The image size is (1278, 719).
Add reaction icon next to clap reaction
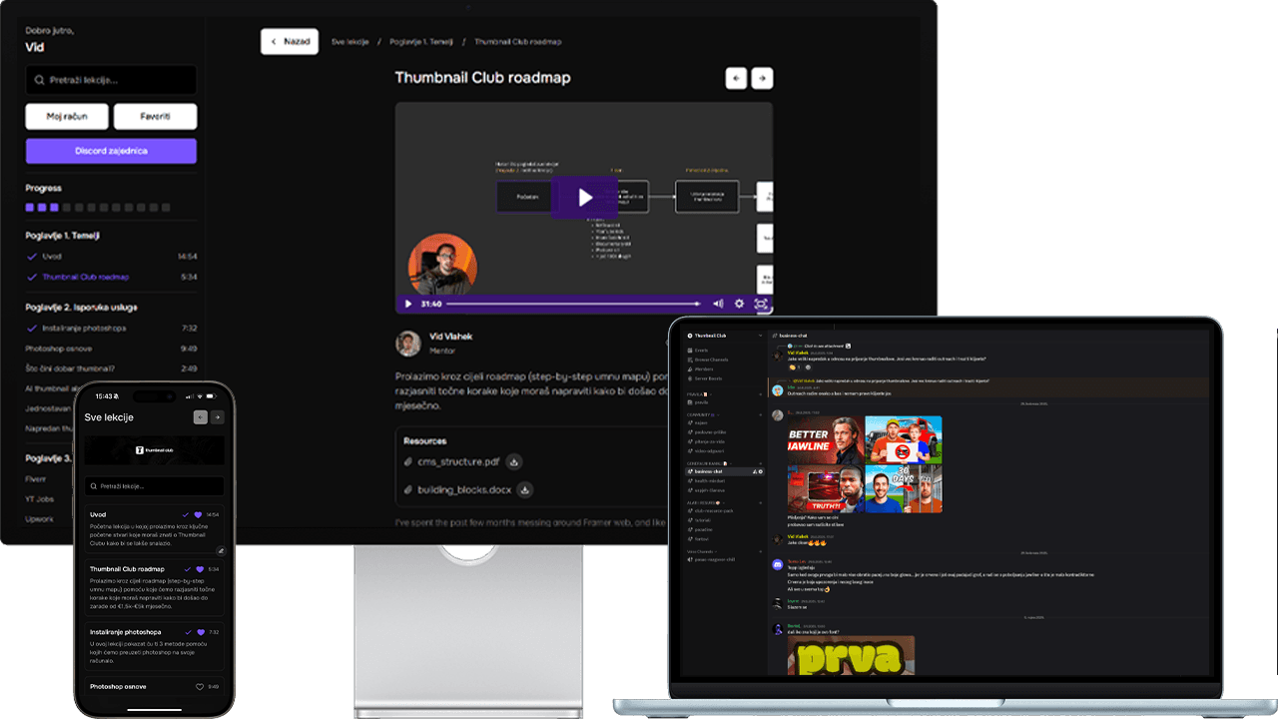point(808,367)
